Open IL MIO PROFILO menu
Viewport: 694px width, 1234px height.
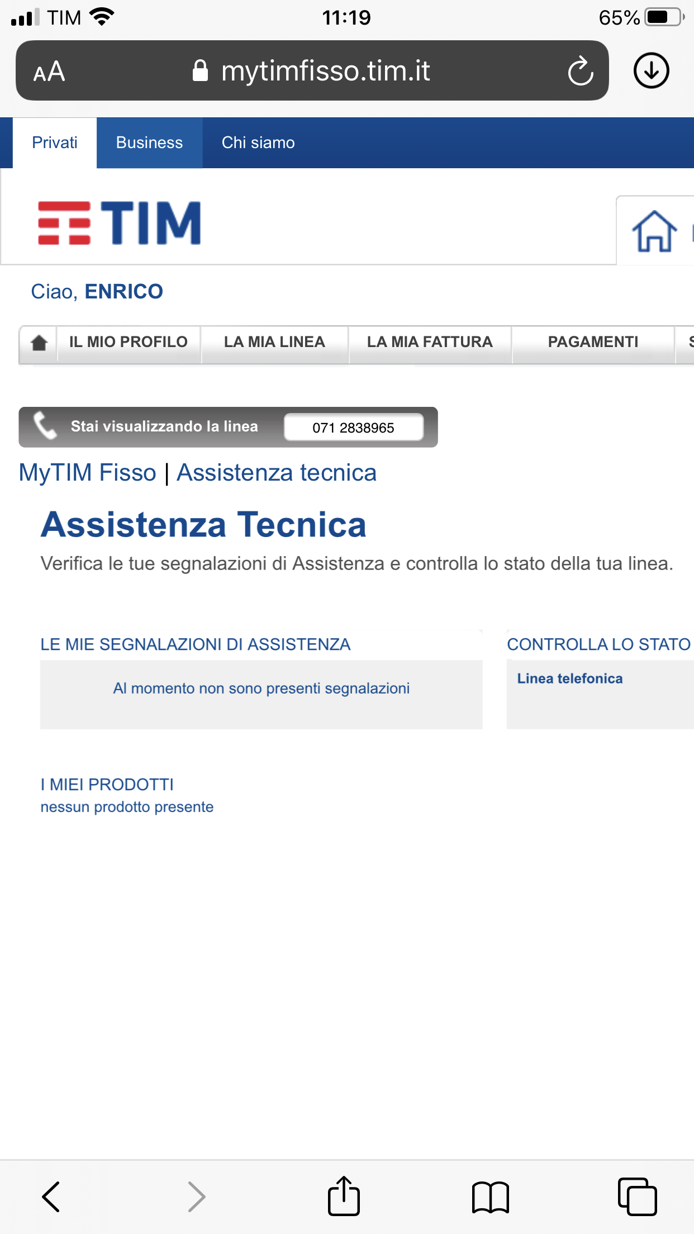(129, 342)
